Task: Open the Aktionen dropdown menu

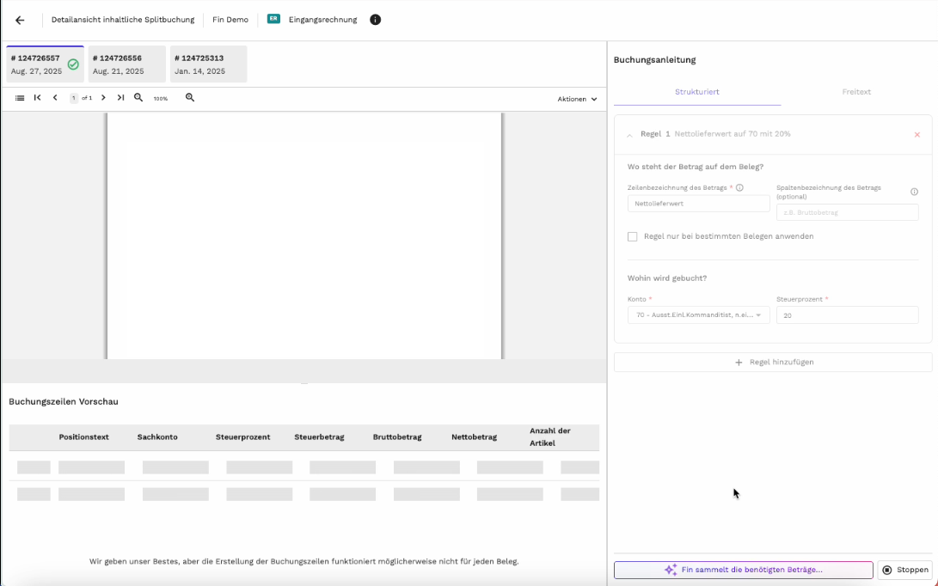Action: (577, 99)
